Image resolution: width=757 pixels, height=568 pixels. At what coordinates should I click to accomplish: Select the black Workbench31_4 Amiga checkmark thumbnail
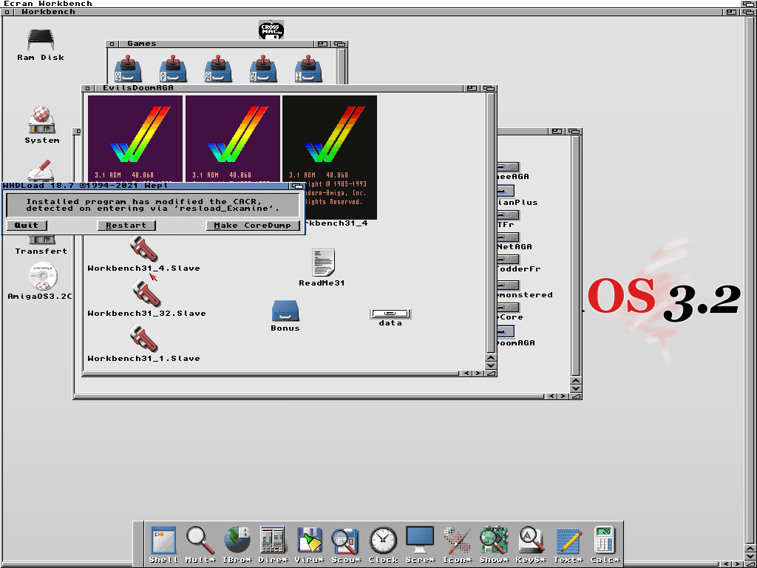click(340, 157)
